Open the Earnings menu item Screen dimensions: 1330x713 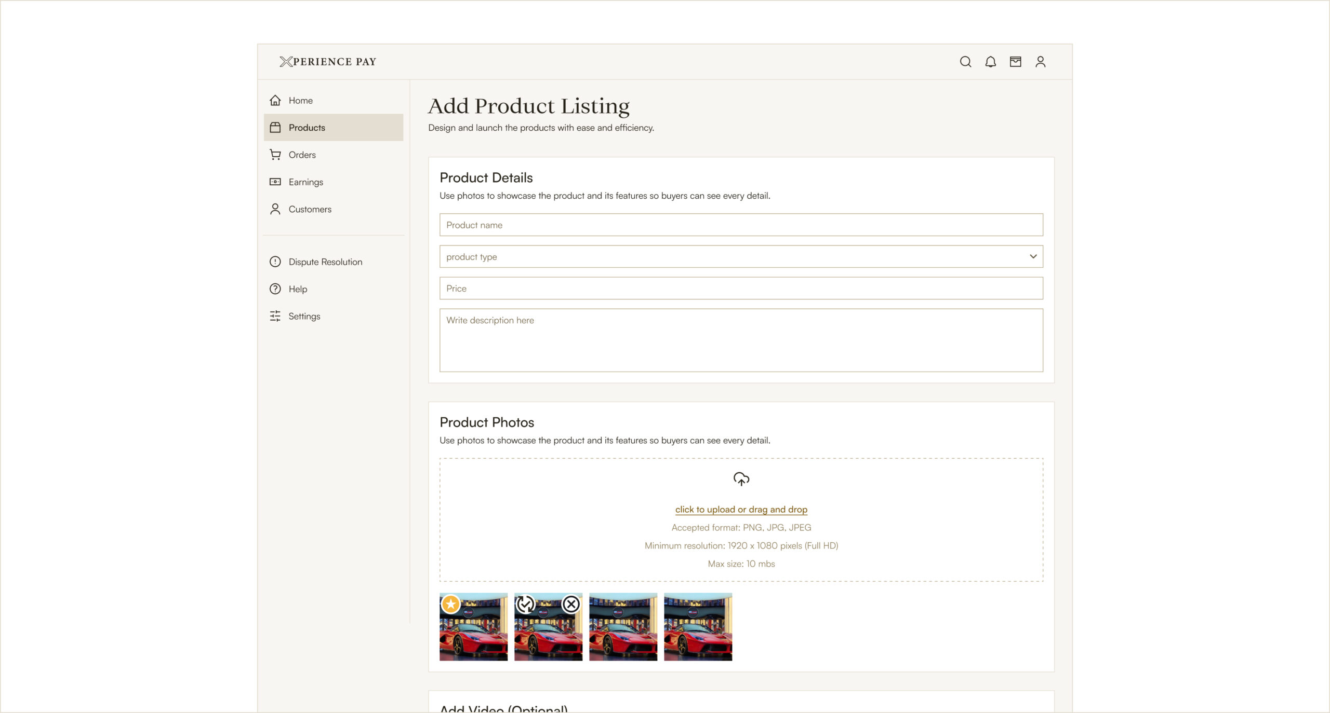[x=305, y=182]
